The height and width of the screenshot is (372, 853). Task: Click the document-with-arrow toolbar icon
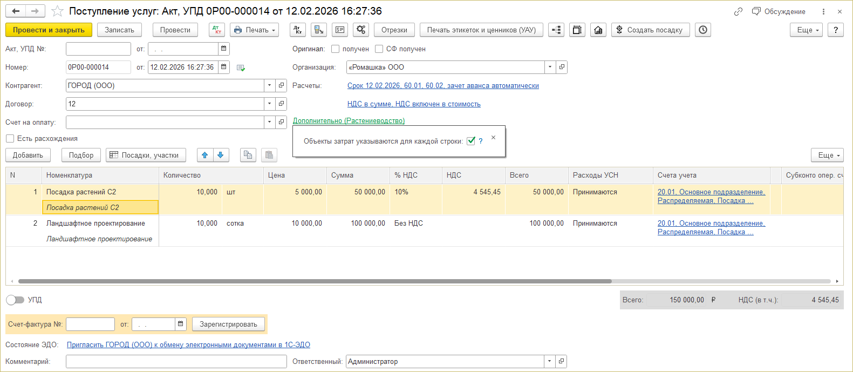[319, 30]
